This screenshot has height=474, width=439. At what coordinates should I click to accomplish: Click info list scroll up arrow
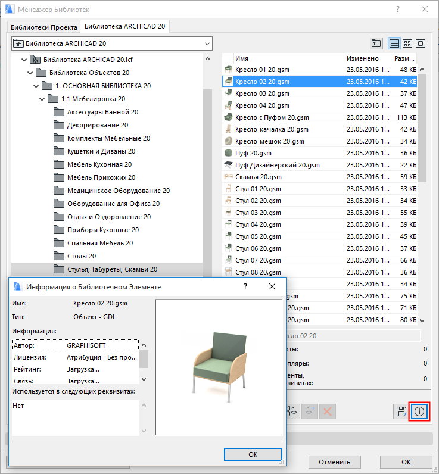pos(144,345)
